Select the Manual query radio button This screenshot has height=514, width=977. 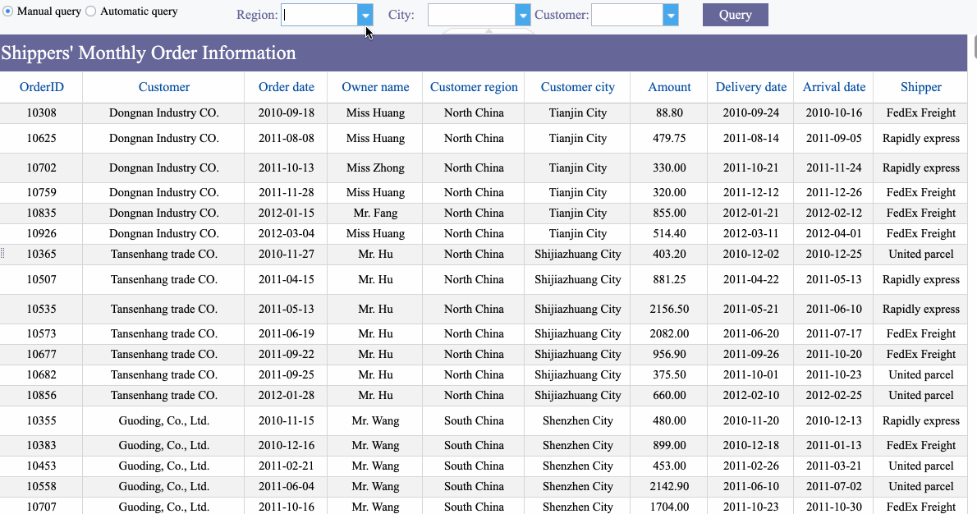point(8,11)
